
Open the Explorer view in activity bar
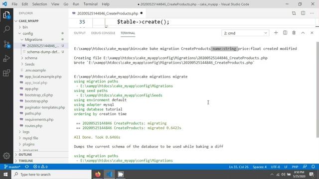pyautogui.click(x=6, y=15)
